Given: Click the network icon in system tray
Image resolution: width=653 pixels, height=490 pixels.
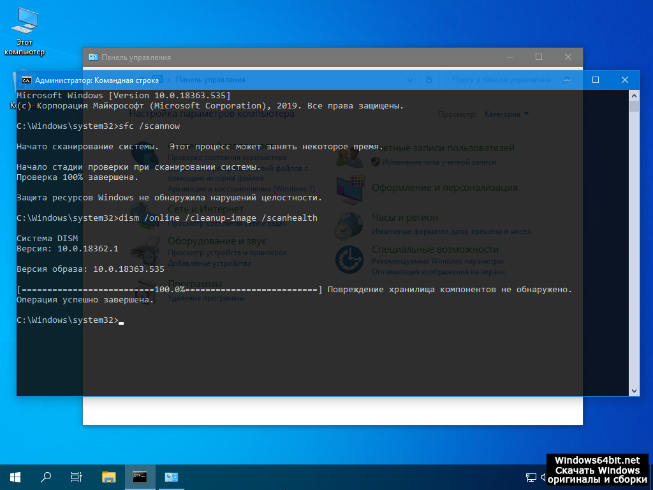Looking at the screenshot, I should pos(531,477).
